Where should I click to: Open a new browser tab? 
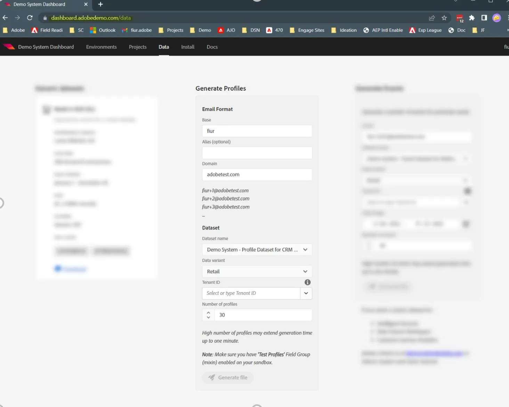click(100, 4)
